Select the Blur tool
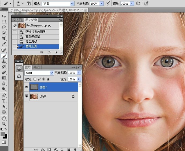 [x=4, y=83]
